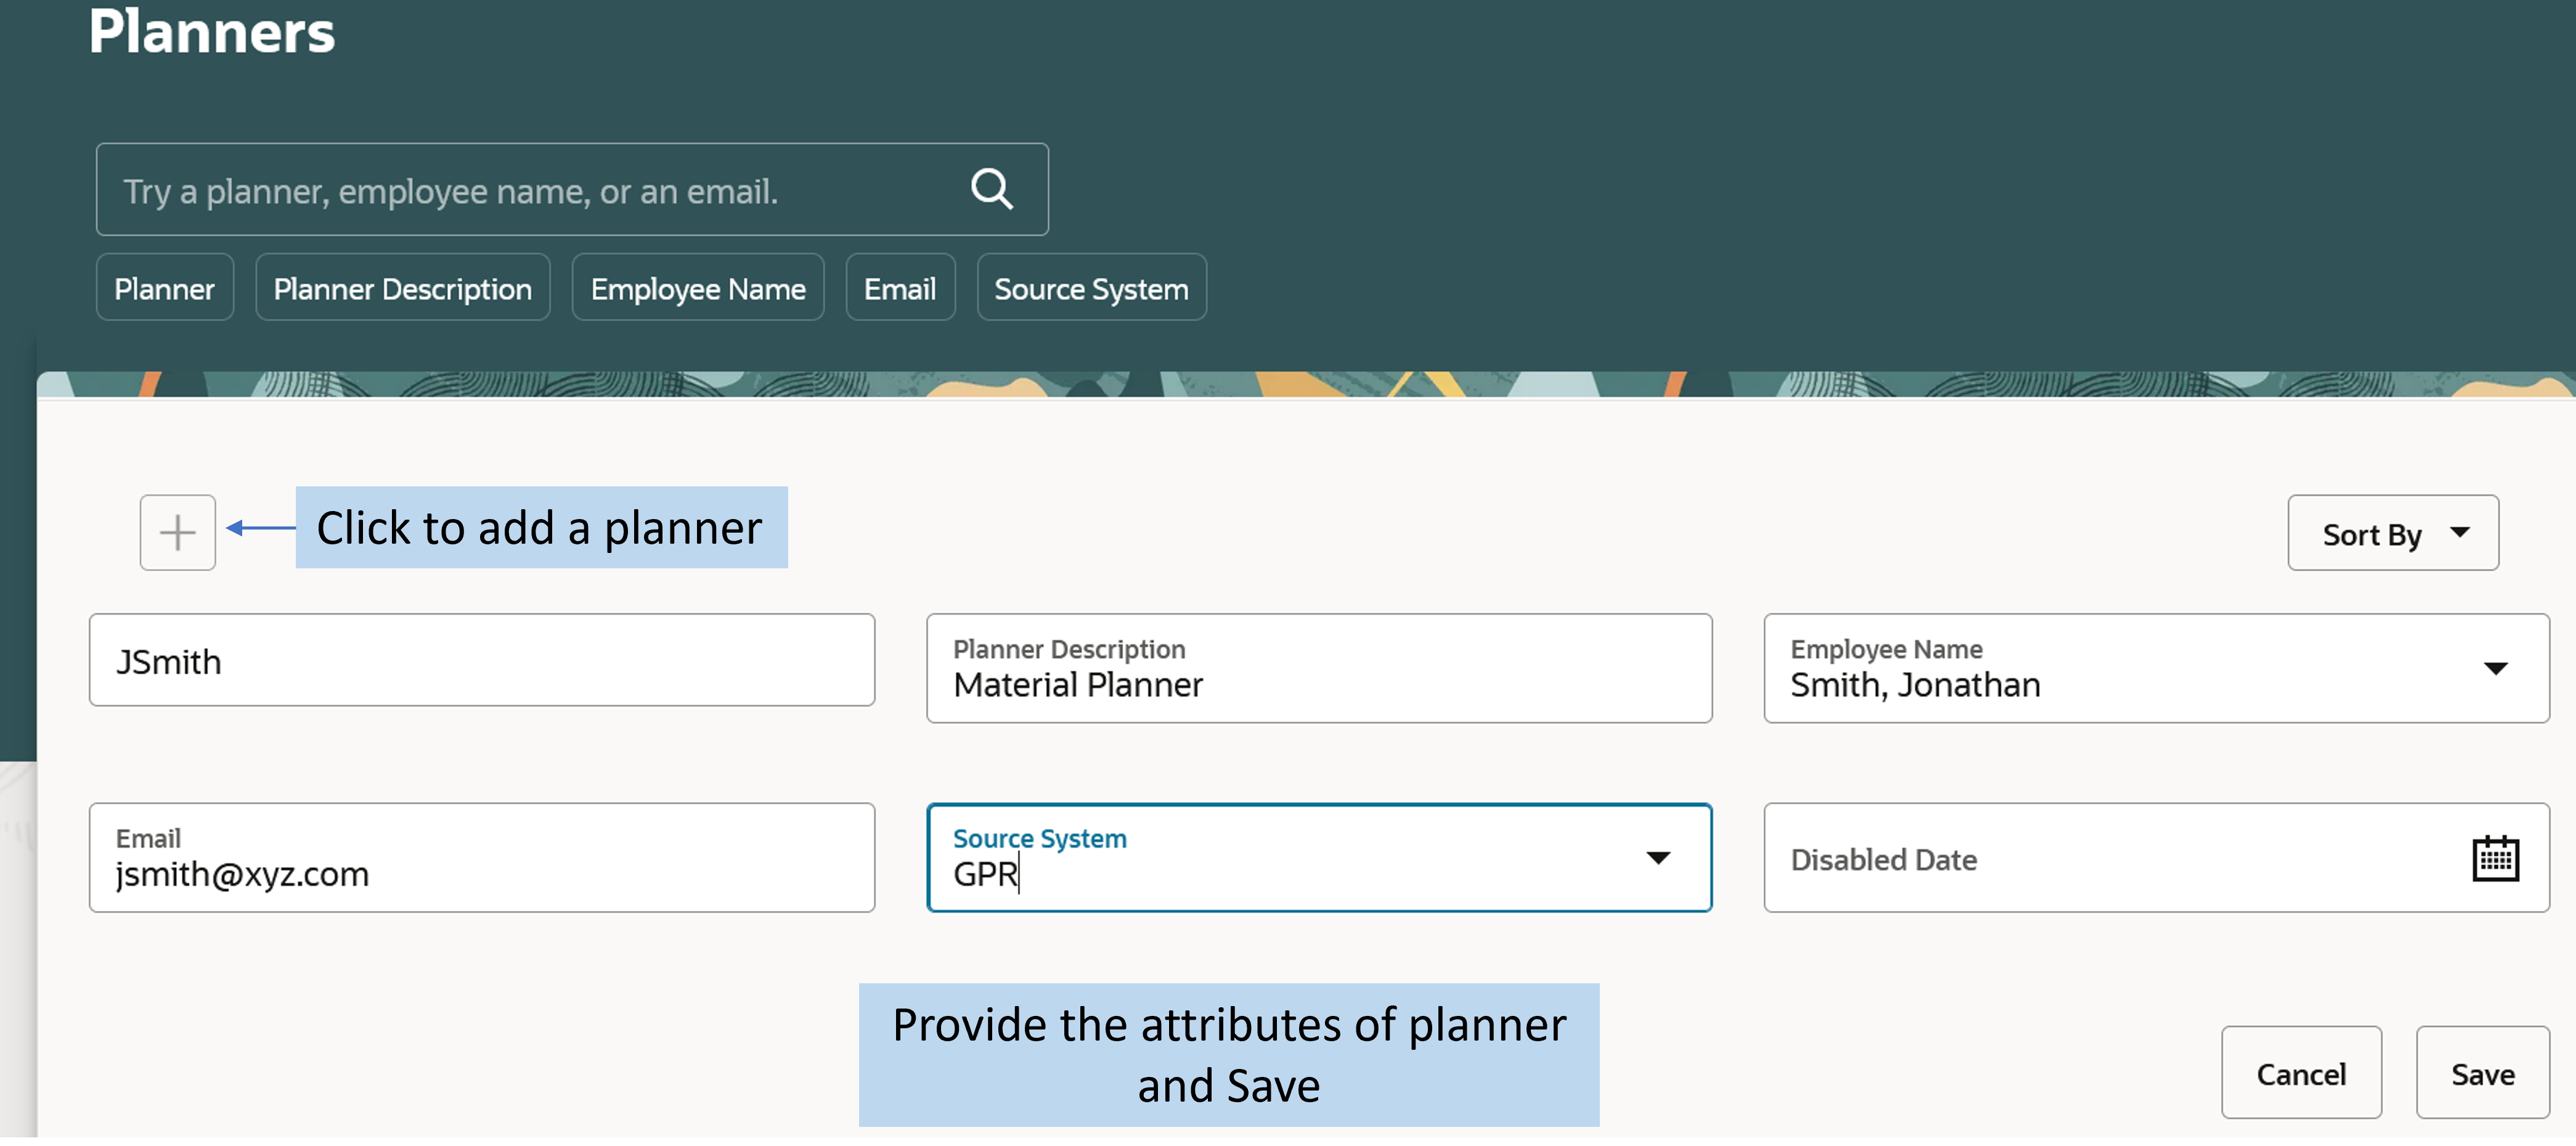
Task: Click inside the Disabled Date field
Action: click(x=2100, y=858)
